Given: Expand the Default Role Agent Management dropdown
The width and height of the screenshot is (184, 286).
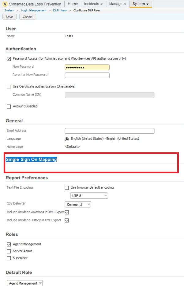Looking at the screenshot, I should tap(24, 283).
